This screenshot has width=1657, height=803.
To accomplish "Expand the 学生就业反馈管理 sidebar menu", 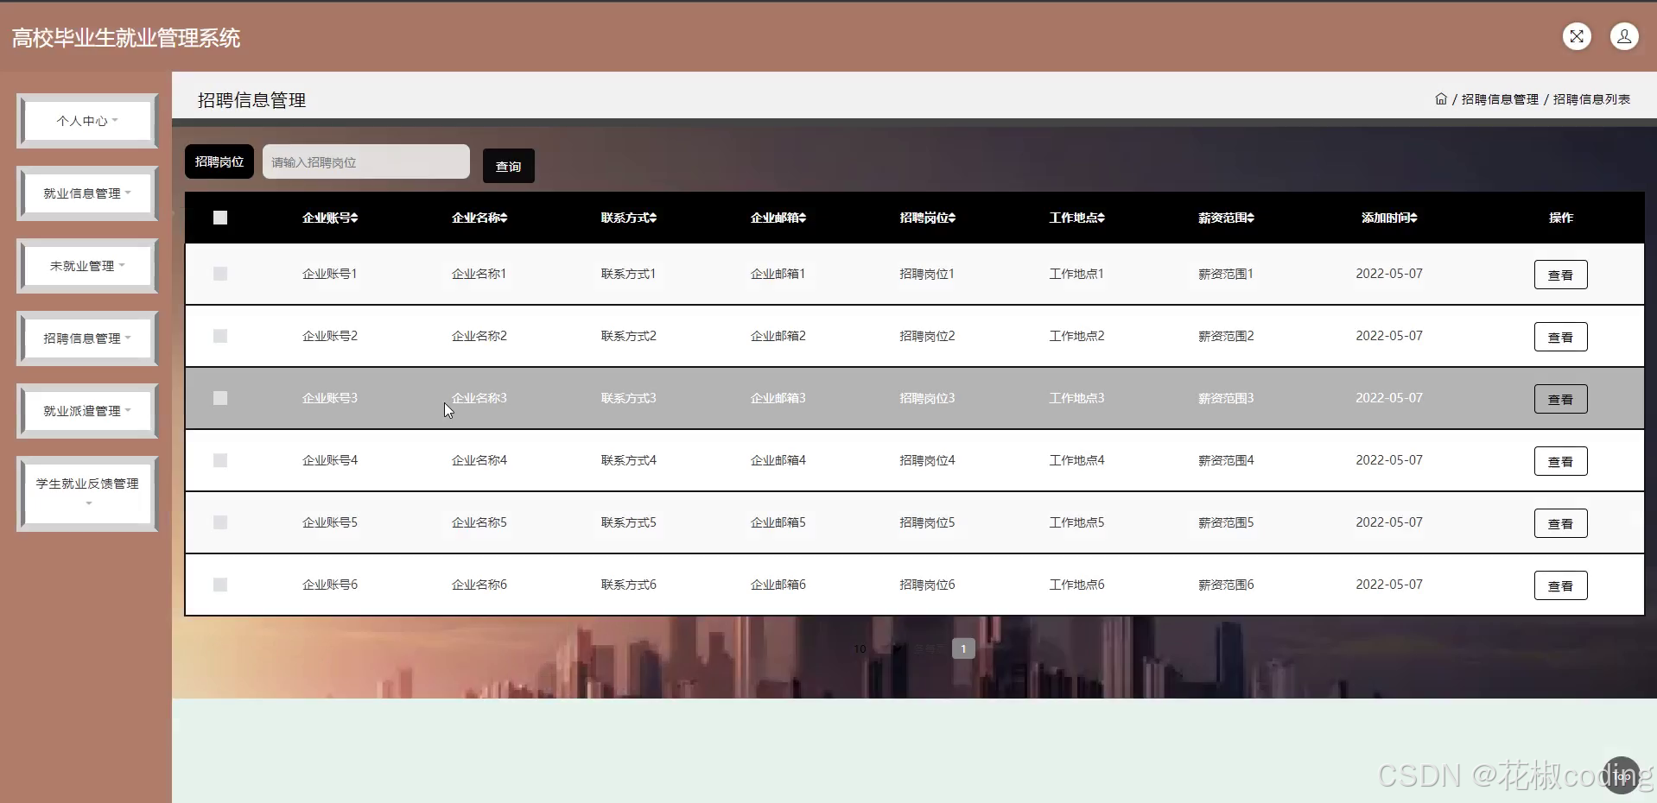I will [87, 493].
